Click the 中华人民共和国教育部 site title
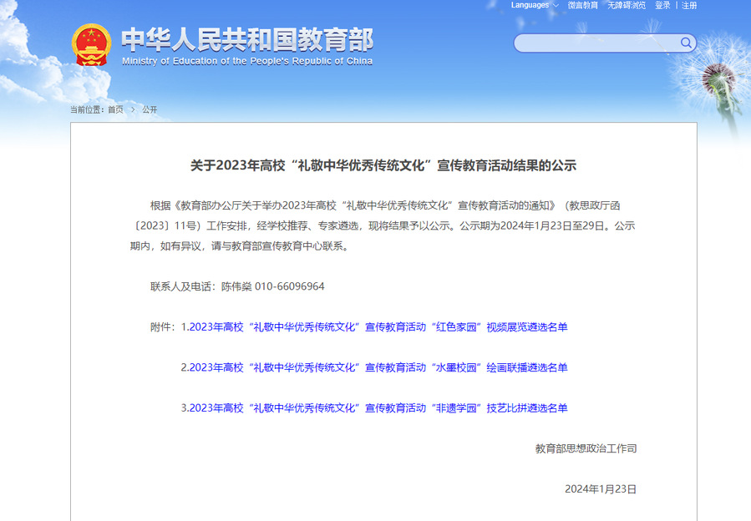The height and width of the screenshot is (521, 751). point(247,39)
